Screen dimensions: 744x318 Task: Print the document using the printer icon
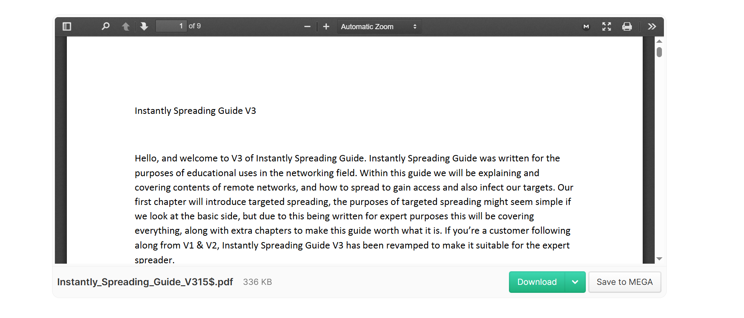[x=627, y=26]
